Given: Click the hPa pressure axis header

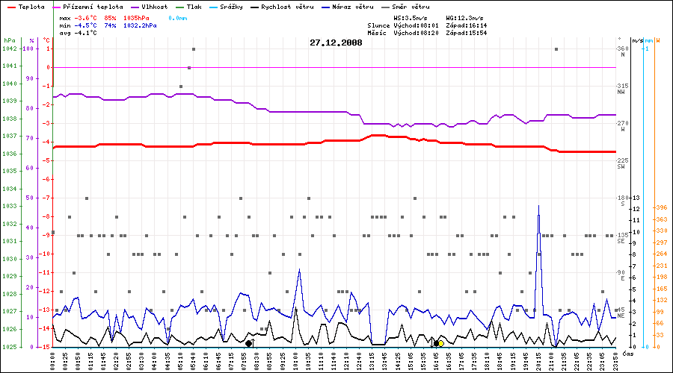Looking at the screenshot, I should coord(9,40).
